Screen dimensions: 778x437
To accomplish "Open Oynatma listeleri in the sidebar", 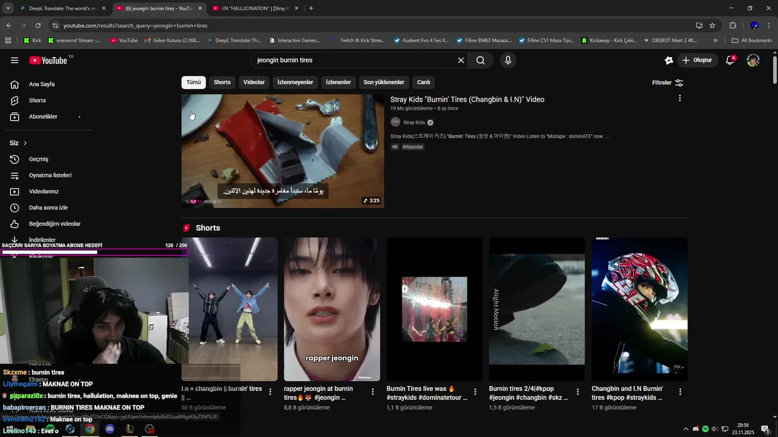I will point(50,175).
